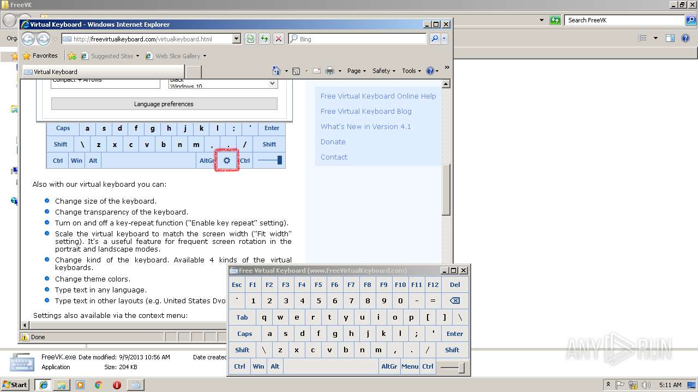Stop loading the page with red X

pos(279,39)
